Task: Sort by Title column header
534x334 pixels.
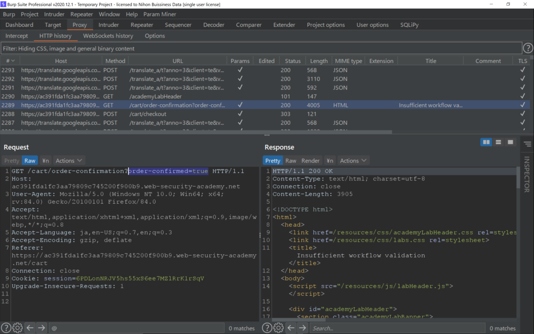Action: (x=431, y=61)
